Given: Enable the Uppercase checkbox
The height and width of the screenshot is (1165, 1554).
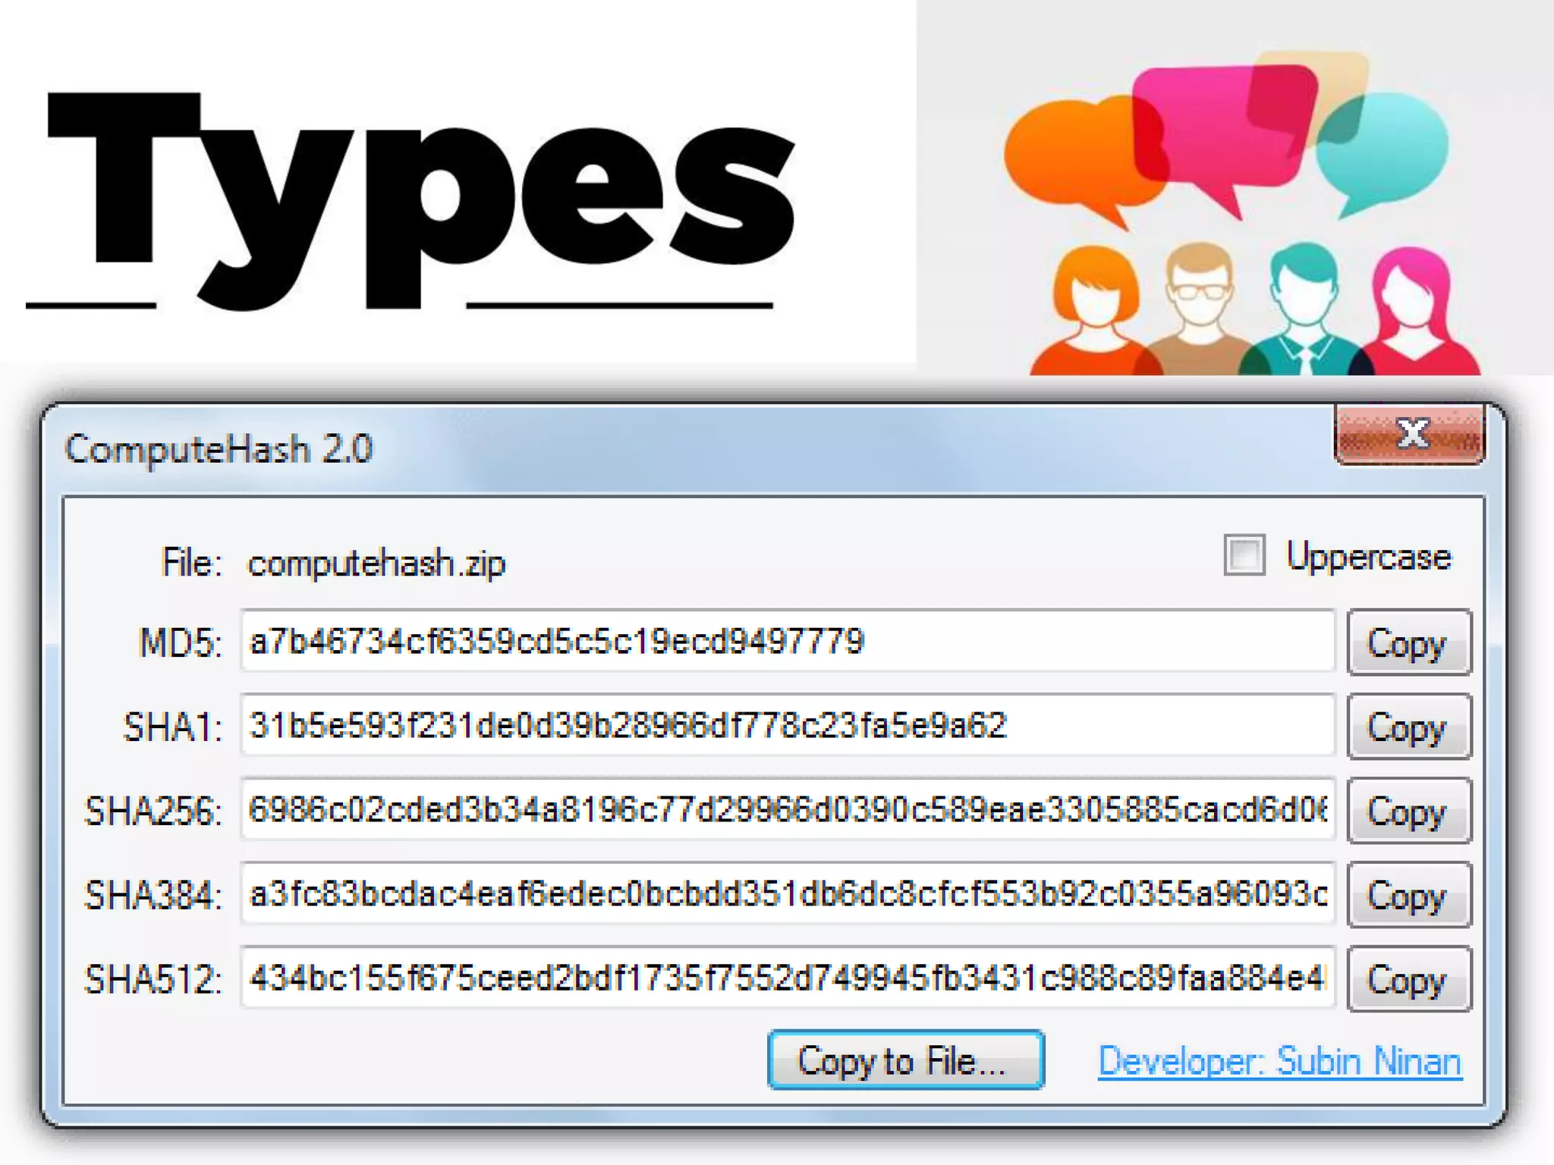Looking at the screenshot, I should coord(1244,556).
